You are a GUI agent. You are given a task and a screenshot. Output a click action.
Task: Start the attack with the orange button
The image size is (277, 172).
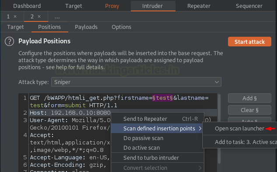249,42
